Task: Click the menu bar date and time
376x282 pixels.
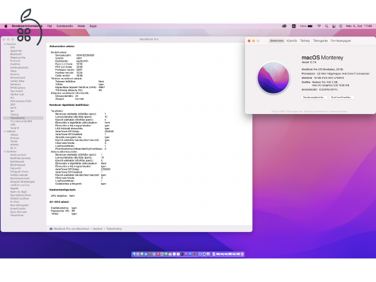Action: pyautogui.click(x=359, y=26)
